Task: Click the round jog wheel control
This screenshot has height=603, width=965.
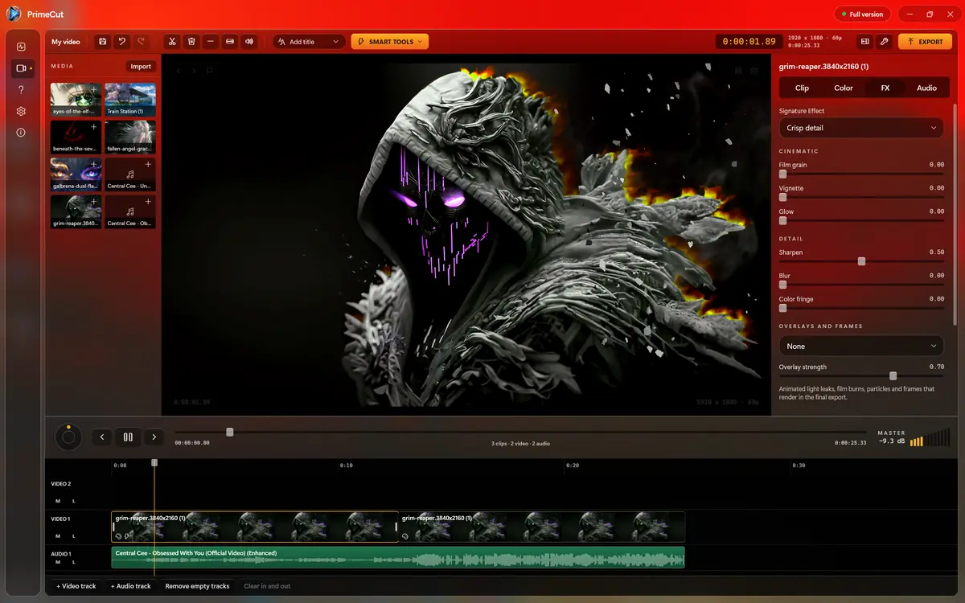Action: (68, 437)
